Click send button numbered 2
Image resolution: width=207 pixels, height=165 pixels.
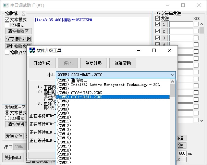[164, 31]
